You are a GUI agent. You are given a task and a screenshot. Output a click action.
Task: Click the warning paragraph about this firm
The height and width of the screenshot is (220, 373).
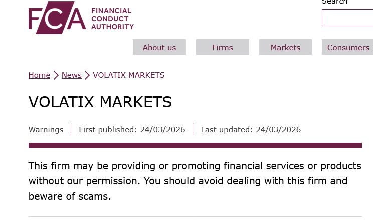(x=195, y=181)
